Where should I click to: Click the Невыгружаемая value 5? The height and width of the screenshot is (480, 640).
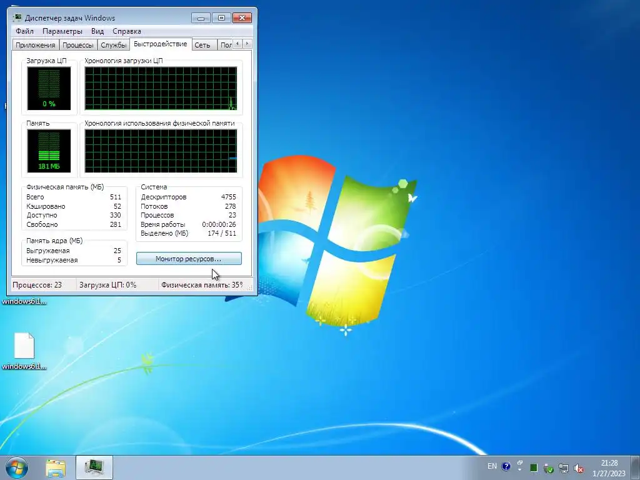[x=119, y=260]
